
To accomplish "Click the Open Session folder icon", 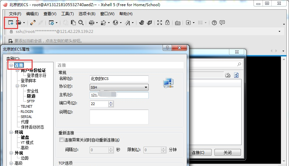I will [x=19, y=23].
